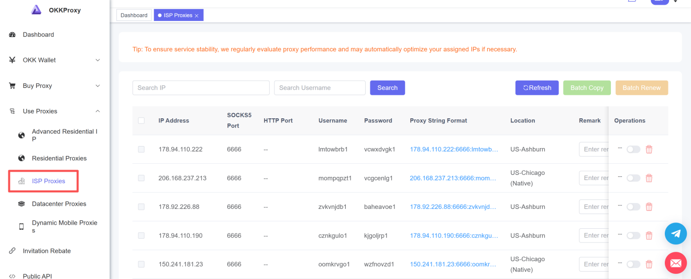
Task: Click the Batch Renew button
Action: coord(642,88)
